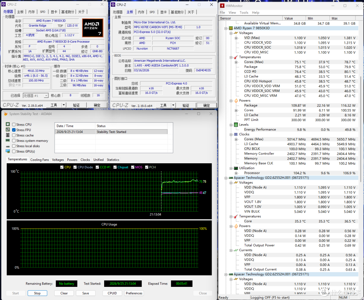Enable Stress system memory checkbox

(14, 140)
